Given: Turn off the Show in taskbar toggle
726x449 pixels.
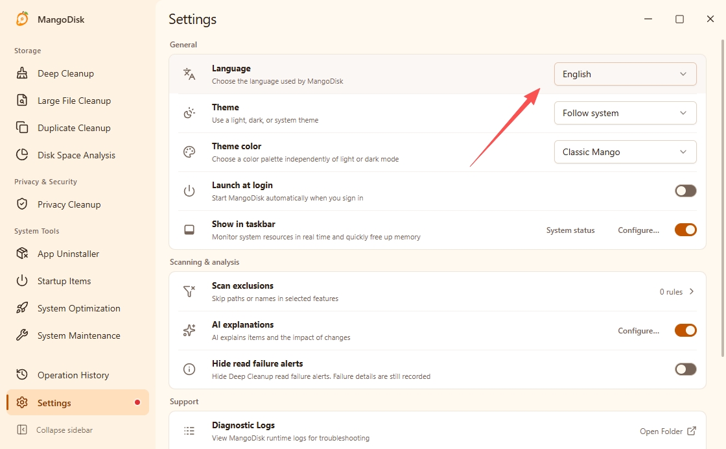Looking at the screenshot, I should pyautogui.click(x=685, y=230).
